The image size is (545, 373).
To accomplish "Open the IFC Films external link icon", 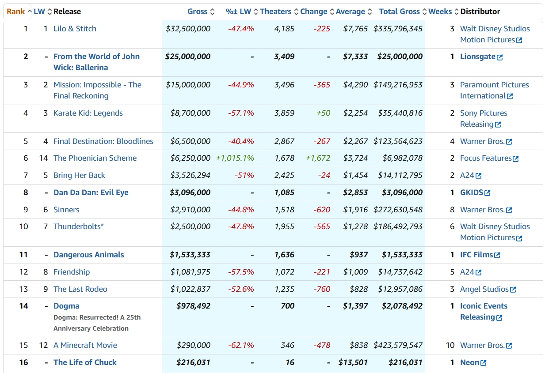I will point(497,255).
